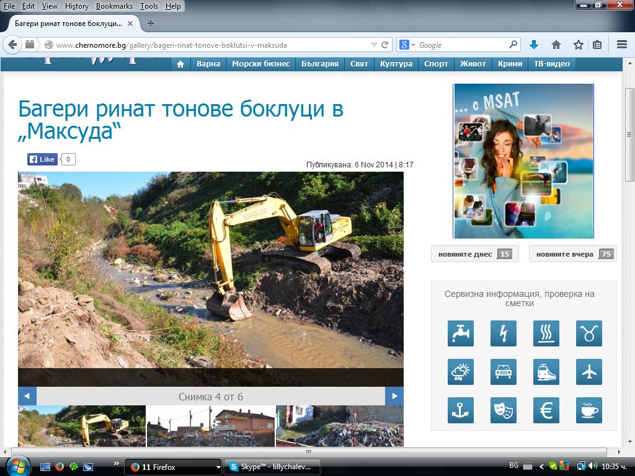
Task: Open the България section
Action: [x=320, y=64]
